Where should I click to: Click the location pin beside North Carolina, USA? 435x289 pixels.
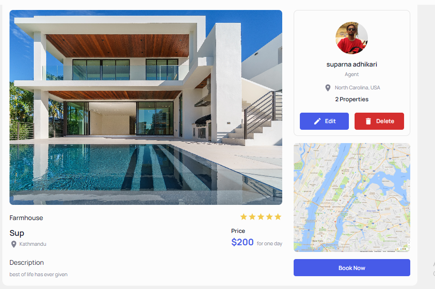point(327,88)
